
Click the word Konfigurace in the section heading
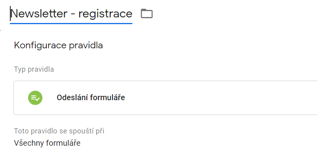click(40, 46)
